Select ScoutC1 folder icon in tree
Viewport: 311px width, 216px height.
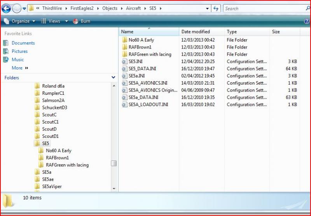pyautogui.click(x=37, y=122)
